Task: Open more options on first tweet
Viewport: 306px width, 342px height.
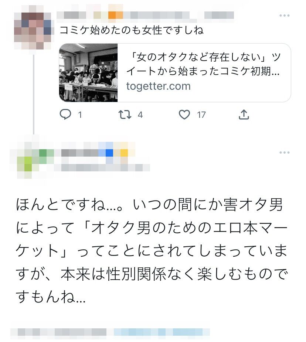Action: [285, 16]
